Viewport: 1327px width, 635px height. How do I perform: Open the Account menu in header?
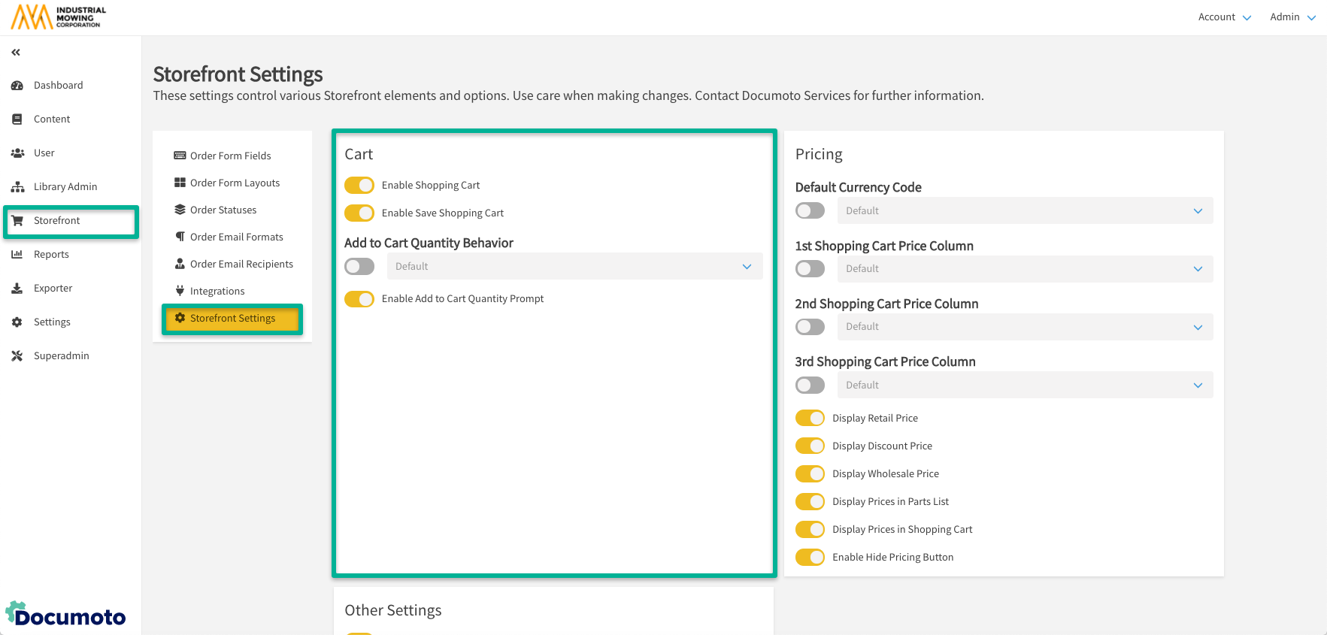pos(1224,17)
